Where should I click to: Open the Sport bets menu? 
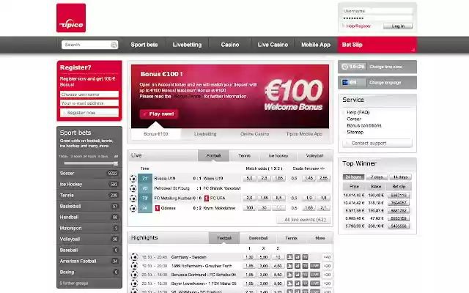(144, 45)
